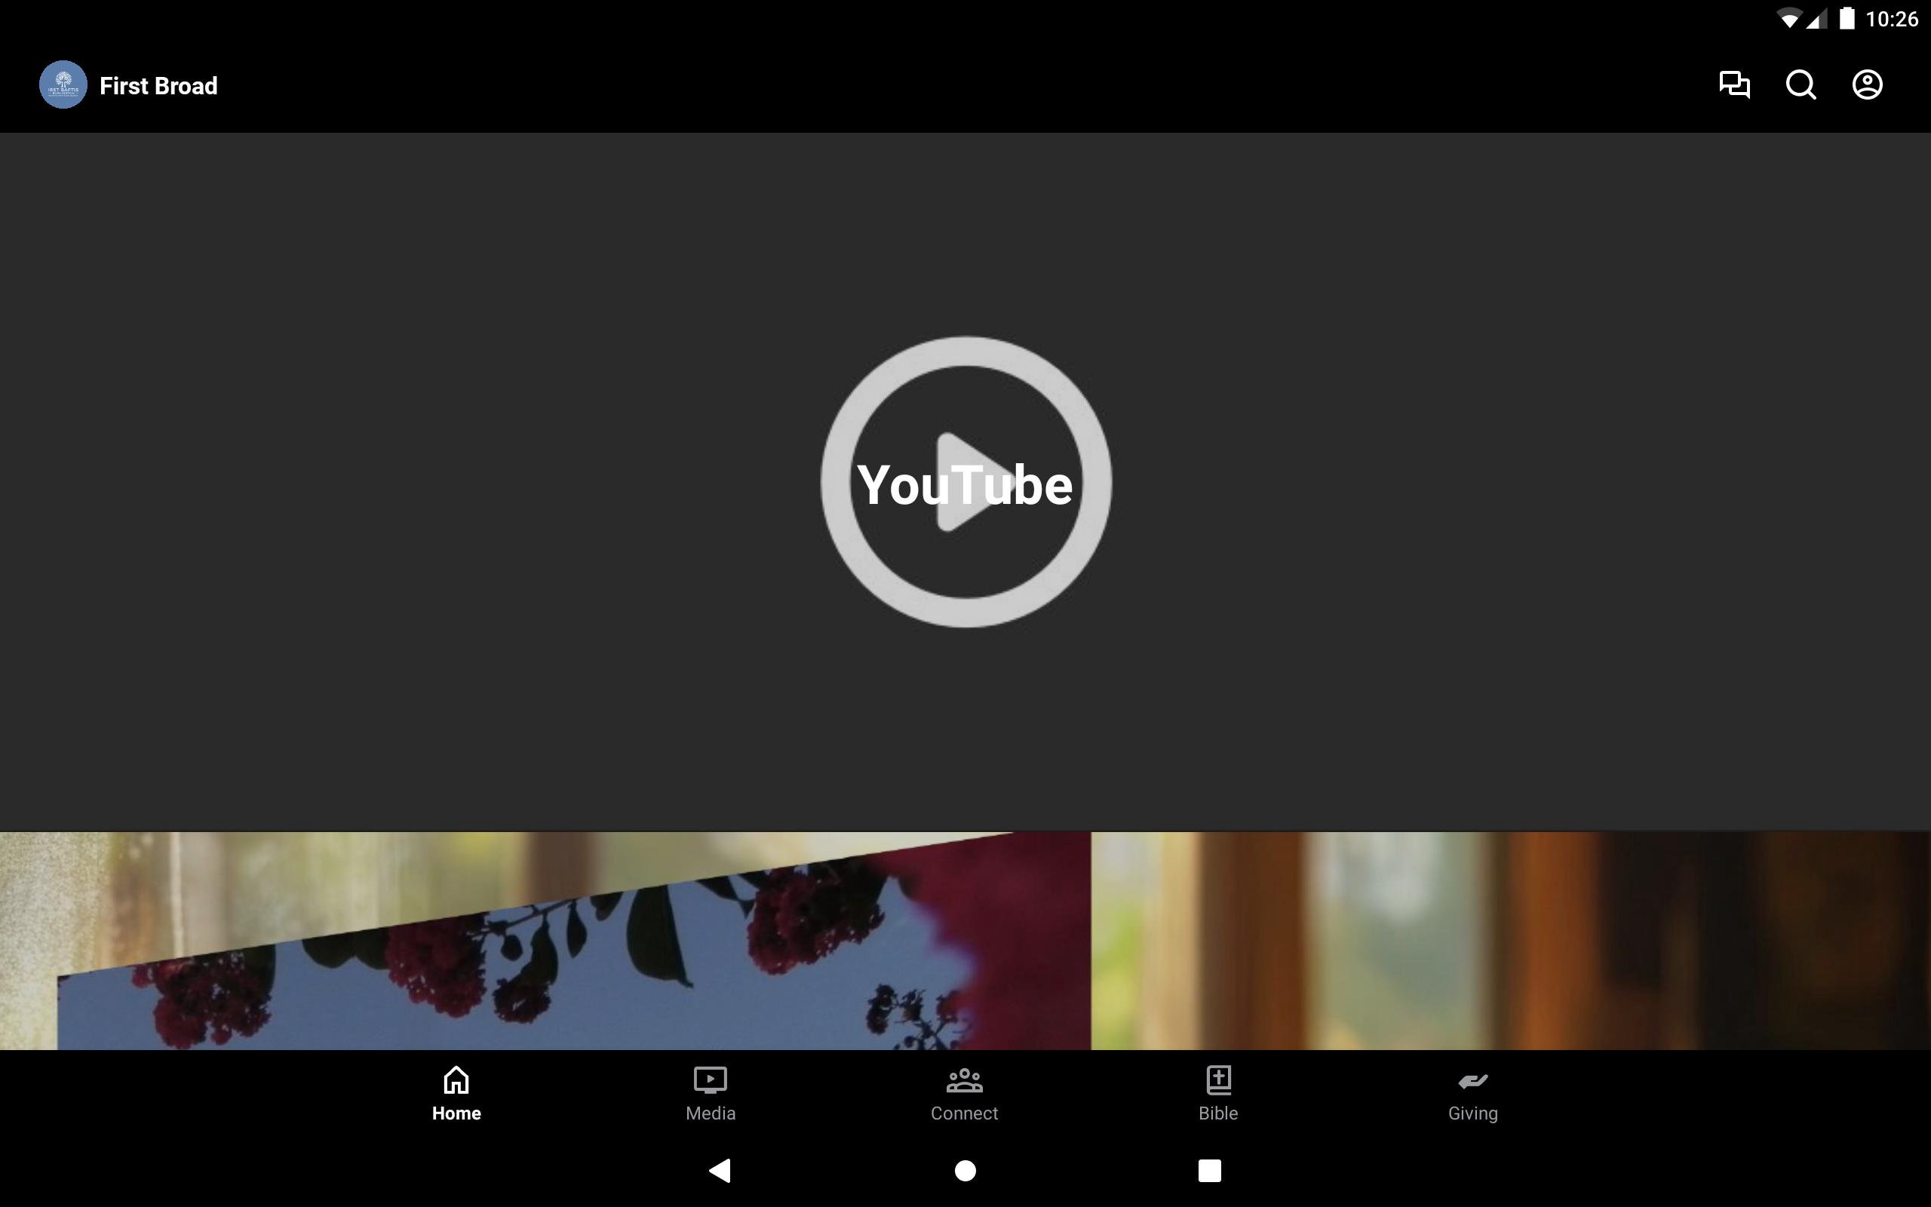
Task: Tap the First Broad title text
Action: pyautogui.click(x=158, y=86)
